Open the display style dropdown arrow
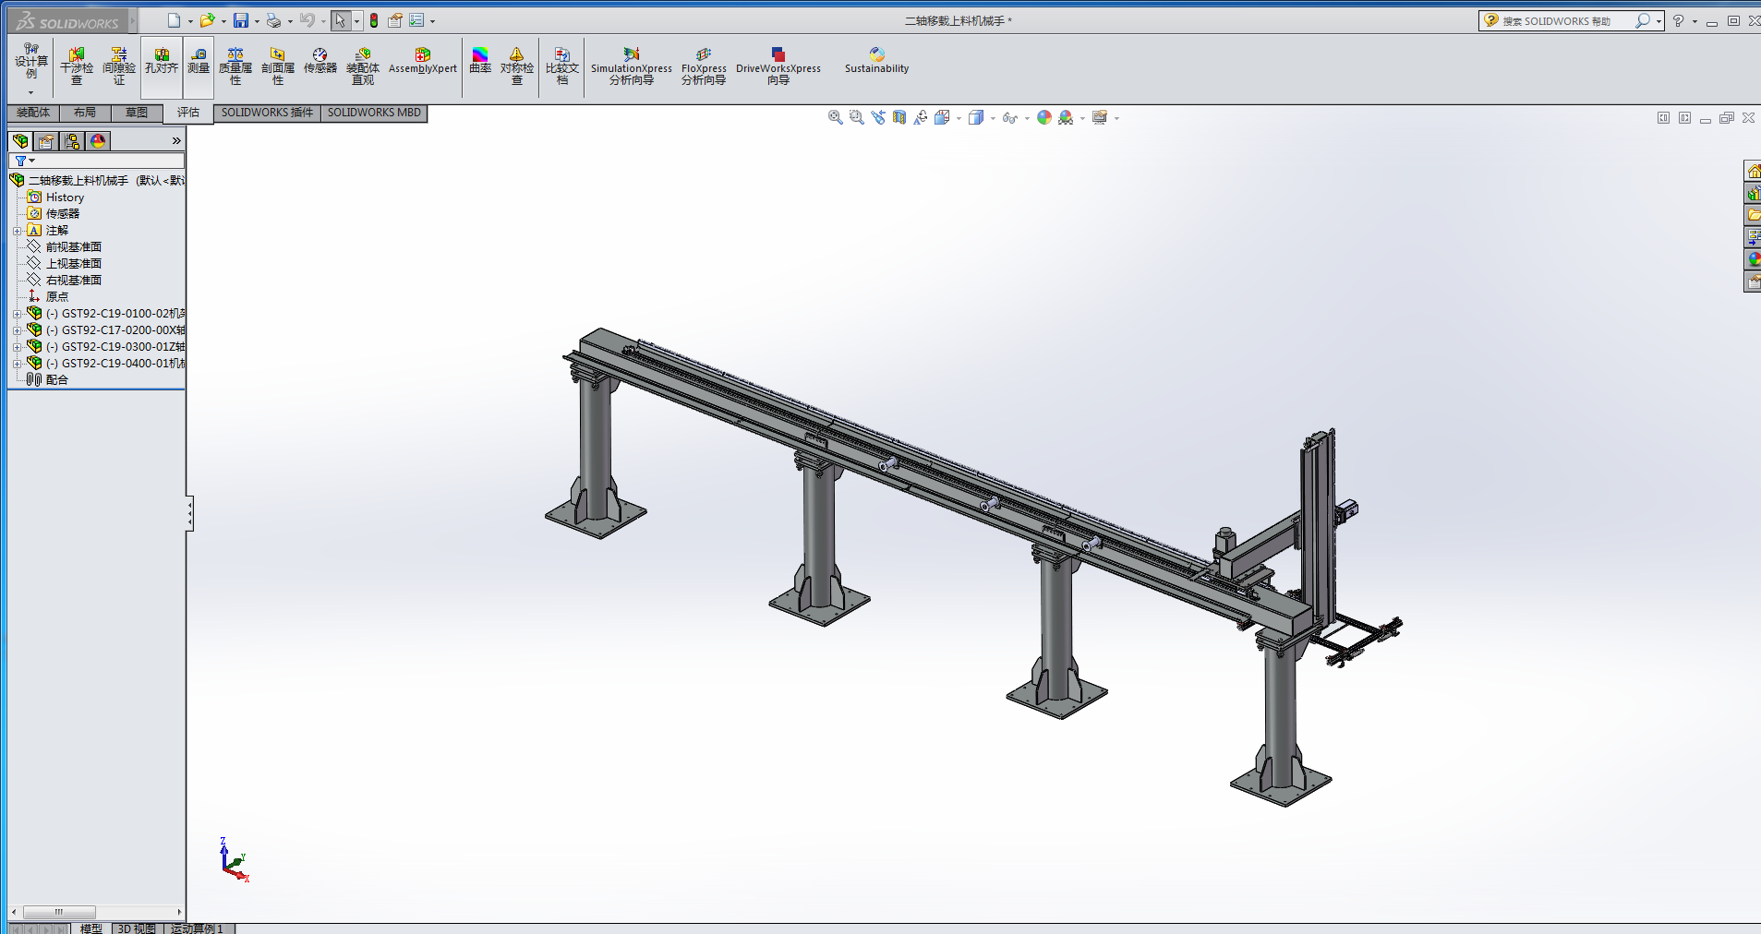1761x934 pixels. 993,118
